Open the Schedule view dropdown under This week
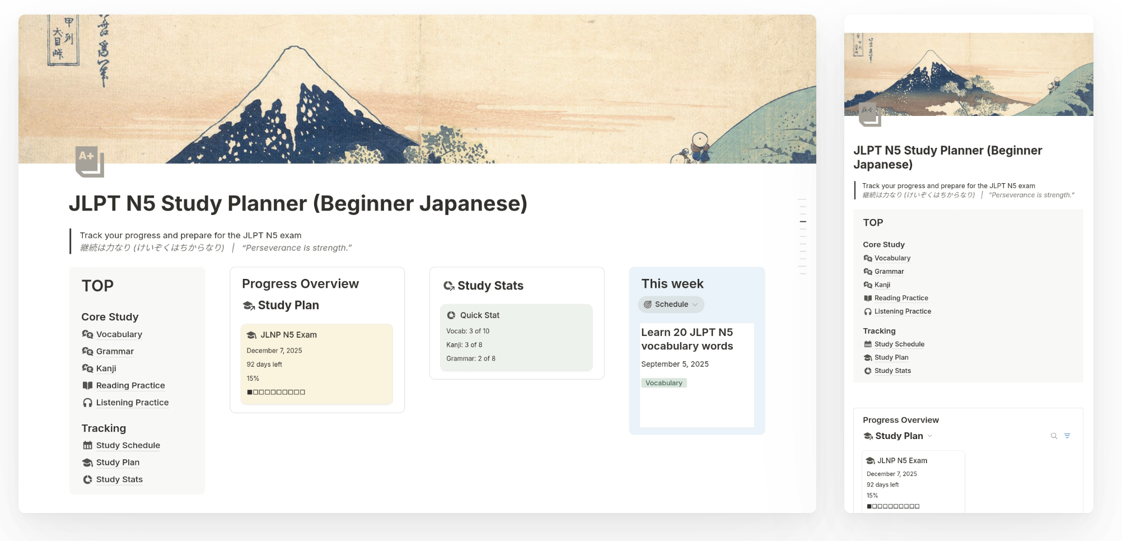Viewport: 1122px width, 541px height. click(671, 305)
